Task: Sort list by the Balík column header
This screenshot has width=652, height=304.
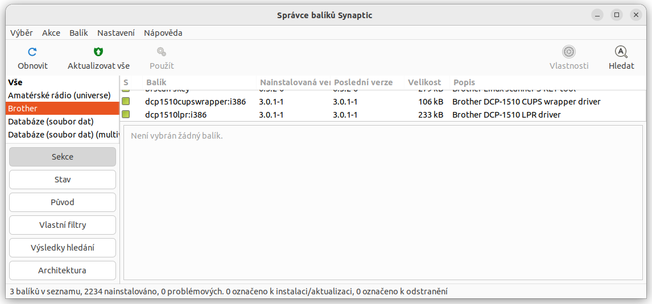Action: (x=156, y=82)
